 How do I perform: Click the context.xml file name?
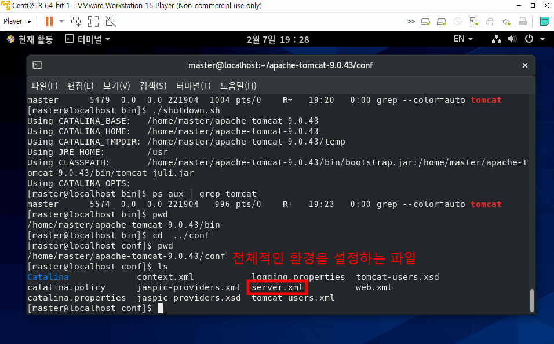[x=165, y=277]
